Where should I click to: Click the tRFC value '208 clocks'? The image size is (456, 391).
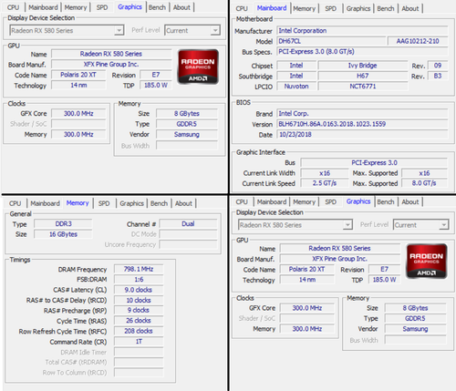139,331
